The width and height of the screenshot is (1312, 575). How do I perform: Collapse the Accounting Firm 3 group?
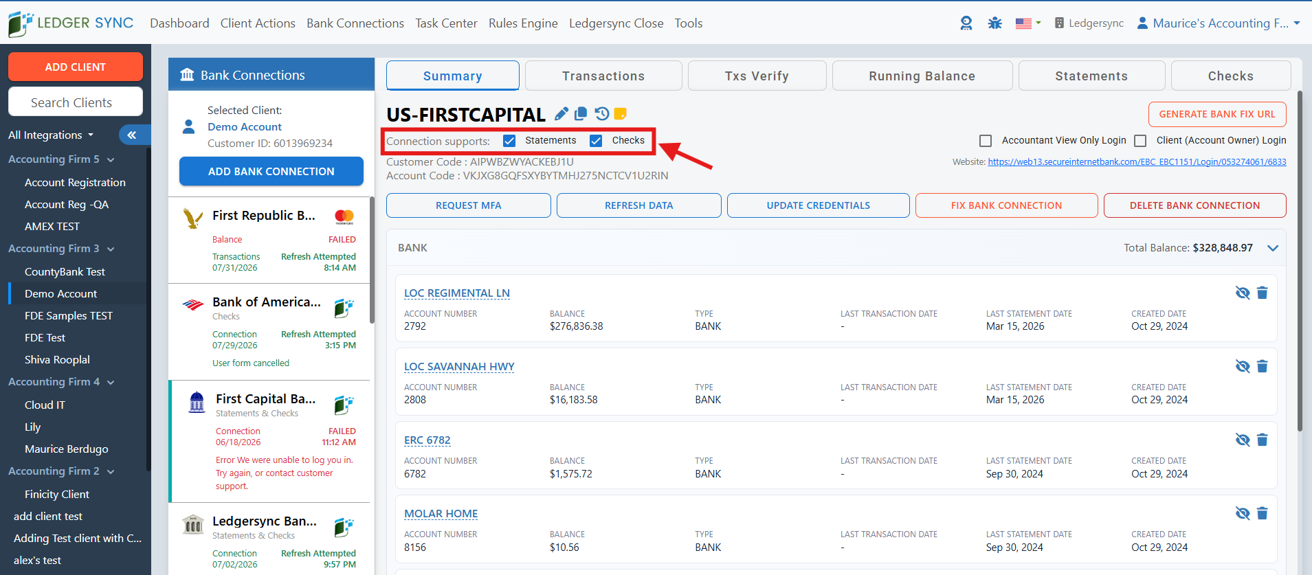pyautogui.click(x=111, y=249)
